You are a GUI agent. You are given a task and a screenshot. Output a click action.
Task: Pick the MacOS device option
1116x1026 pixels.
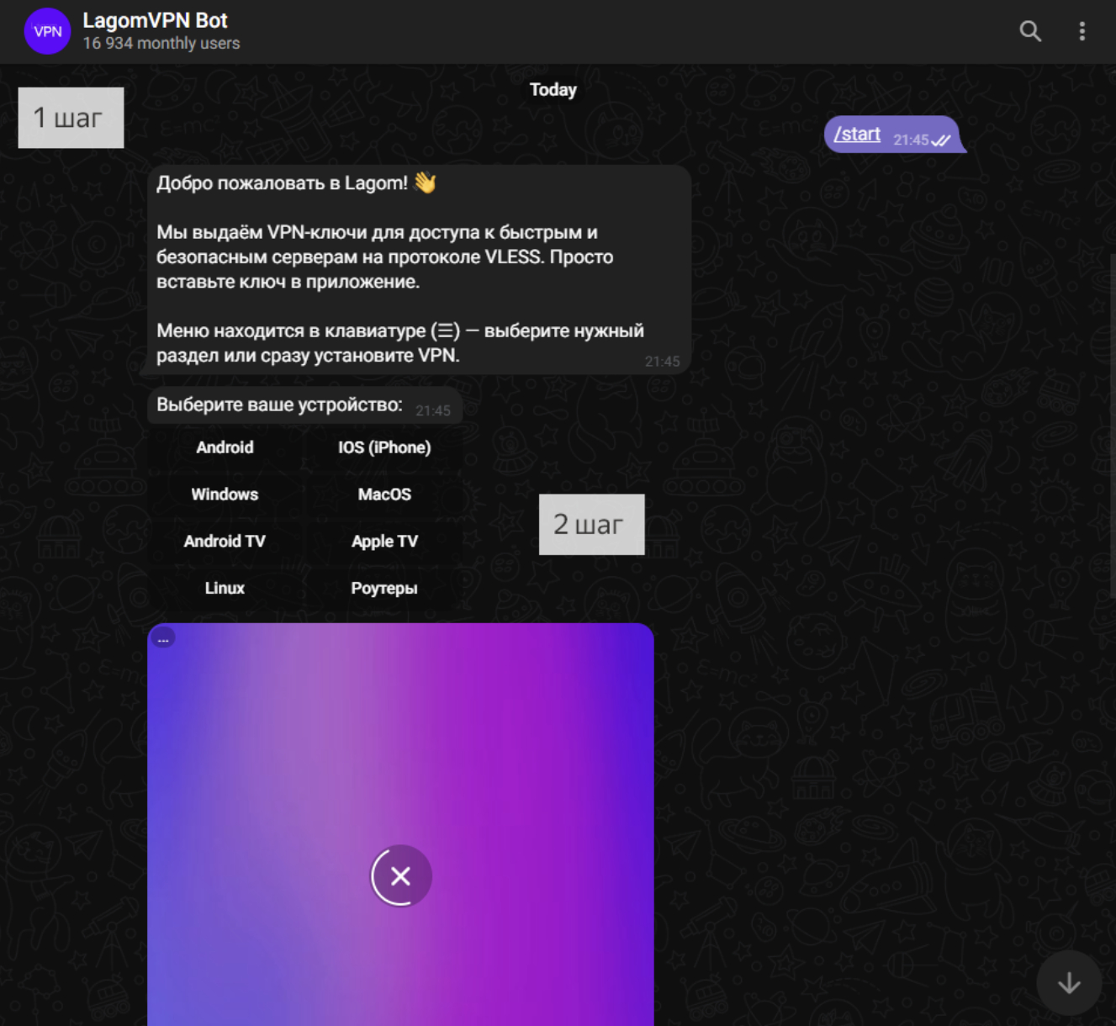(x=384, y=494)
